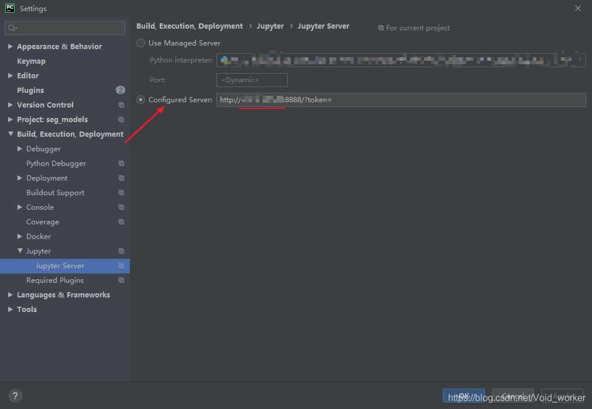This screenshot has width=592, height=409.
Task: Click the PyCharm logo in title bar
Action: coord(10,8)
